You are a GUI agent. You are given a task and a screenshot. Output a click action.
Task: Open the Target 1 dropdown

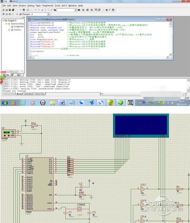[x=48, y=14]
